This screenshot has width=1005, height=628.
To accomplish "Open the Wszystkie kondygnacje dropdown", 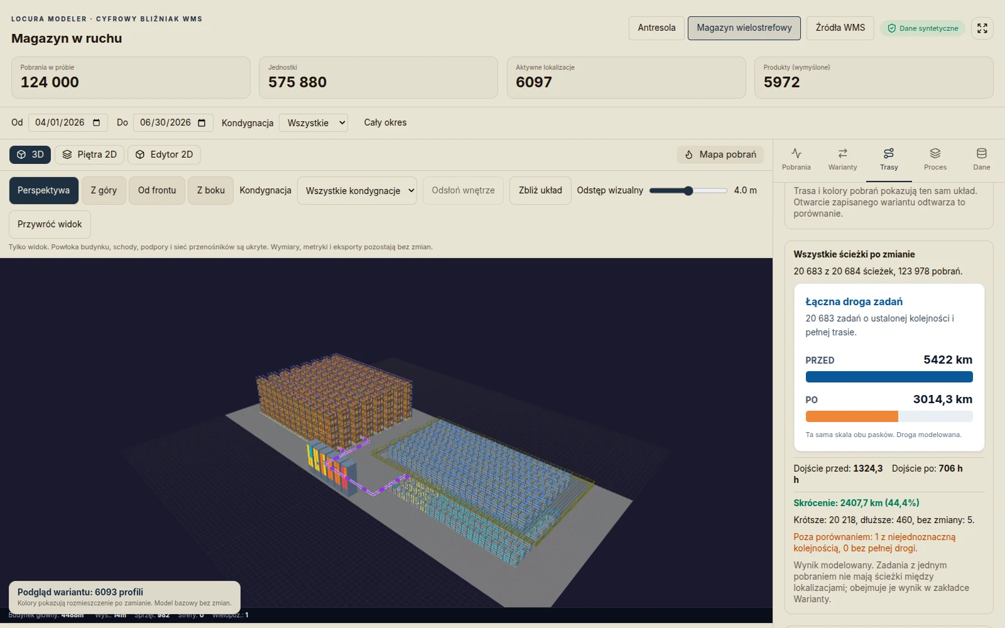I will pyautogui.click(x=357, y=190).
